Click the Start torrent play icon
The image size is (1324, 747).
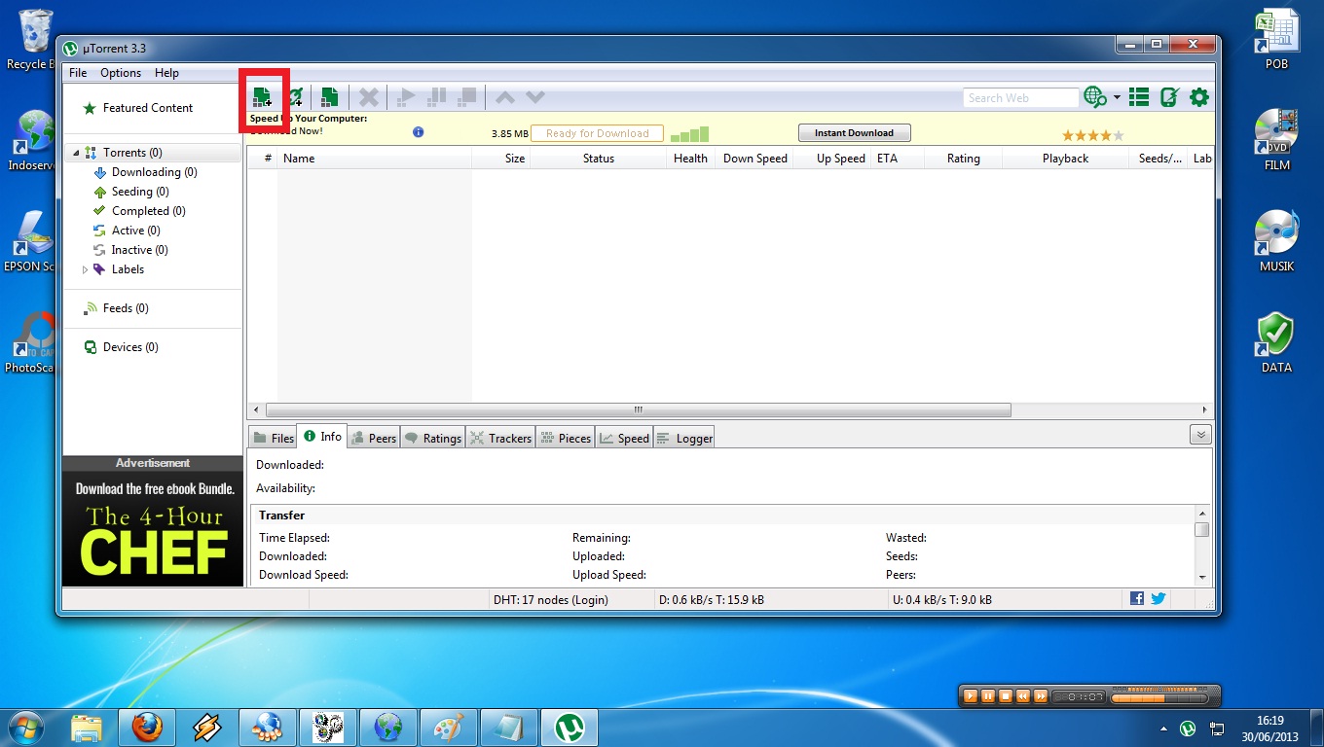407,97
